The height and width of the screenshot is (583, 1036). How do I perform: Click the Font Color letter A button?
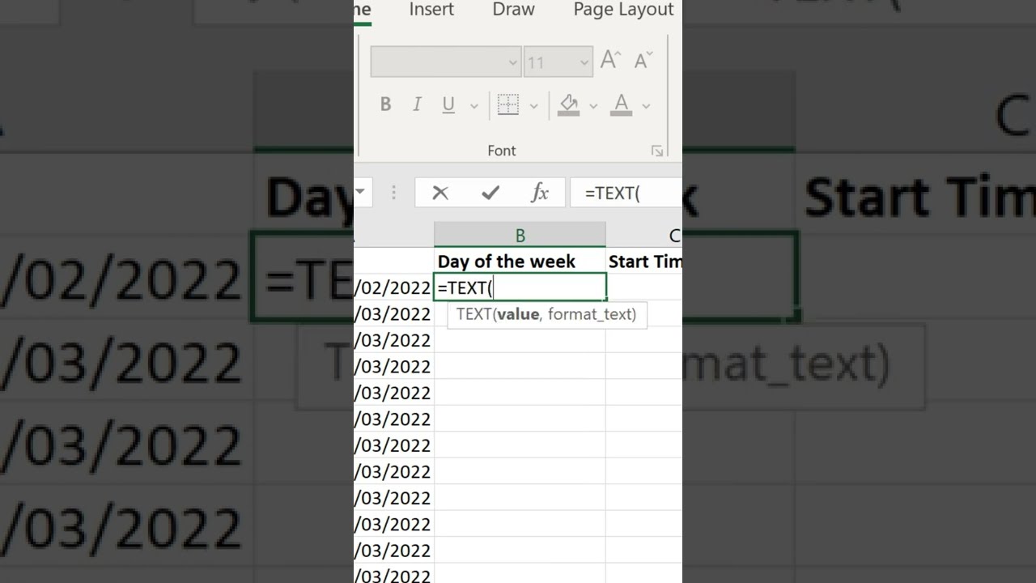point(621,104)
